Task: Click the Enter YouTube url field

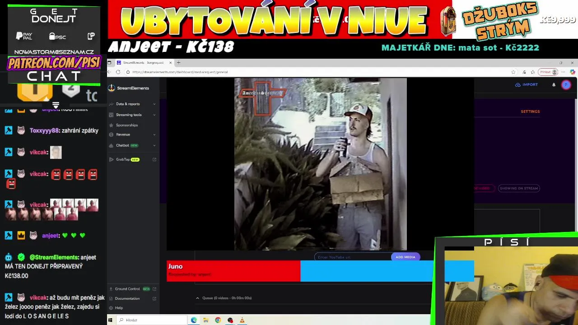Action: 352,257
